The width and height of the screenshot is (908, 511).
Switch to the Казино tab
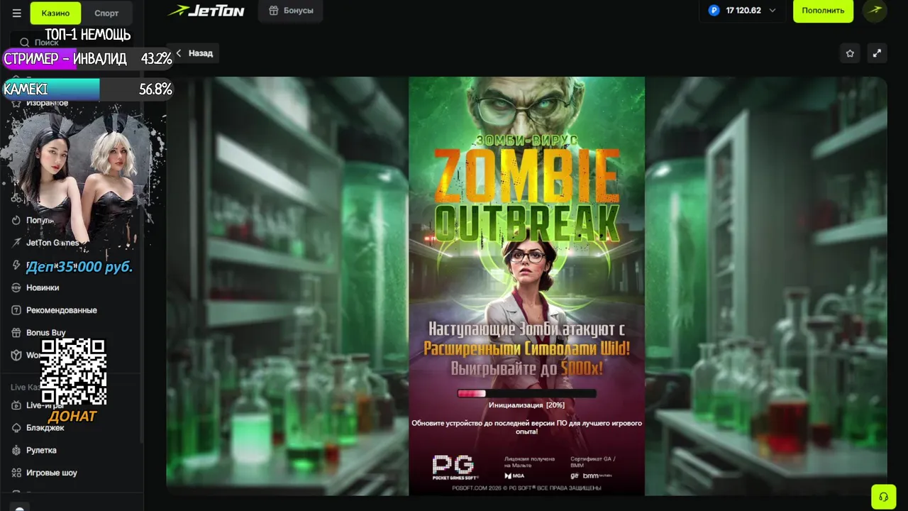[55, 13]
